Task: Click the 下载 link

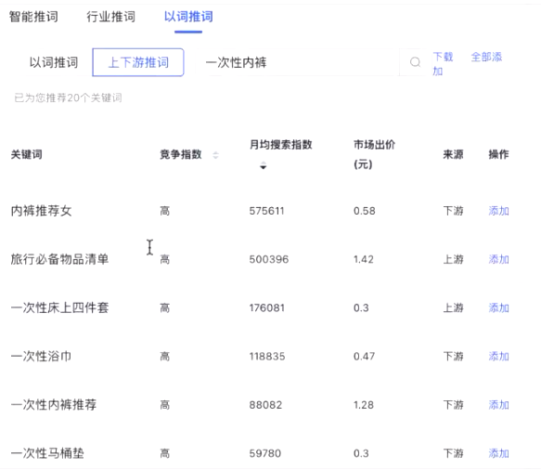Action: [443, 57]
